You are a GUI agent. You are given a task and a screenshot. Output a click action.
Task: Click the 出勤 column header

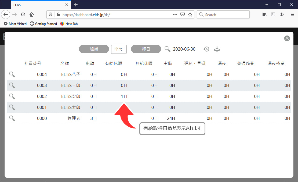(90, 63)
